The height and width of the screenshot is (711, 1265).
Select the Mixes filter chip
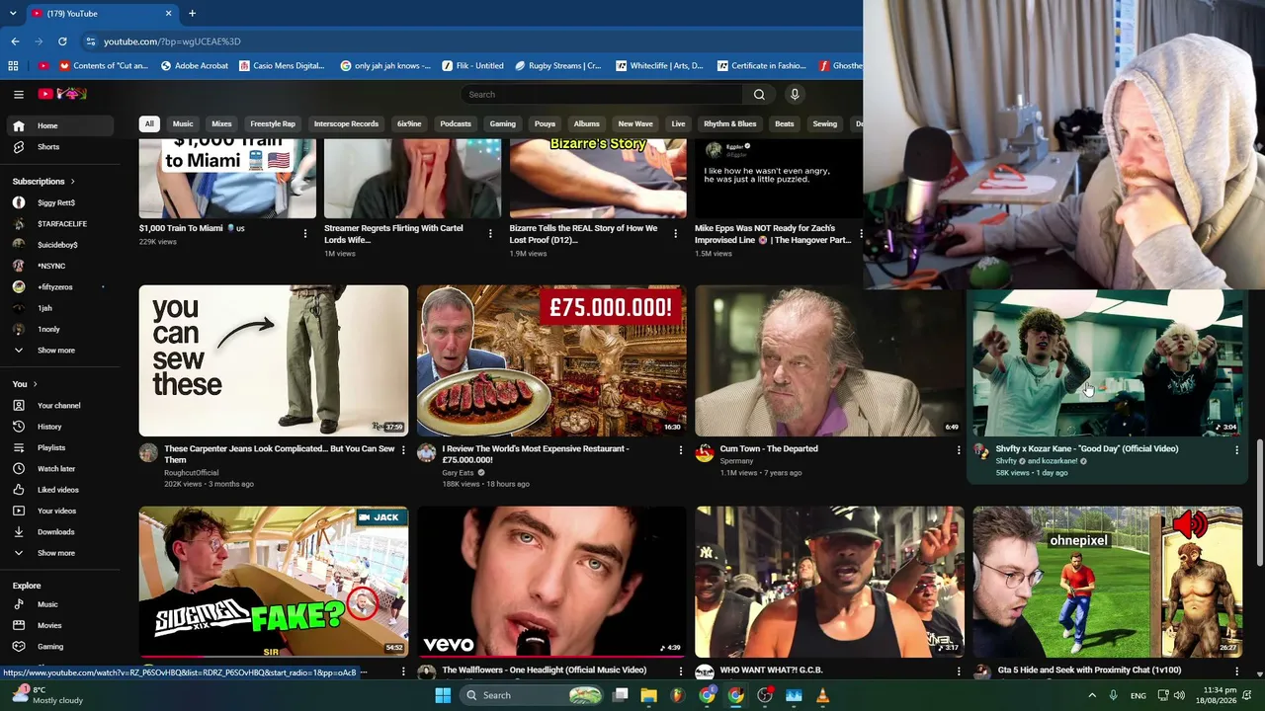221,124
